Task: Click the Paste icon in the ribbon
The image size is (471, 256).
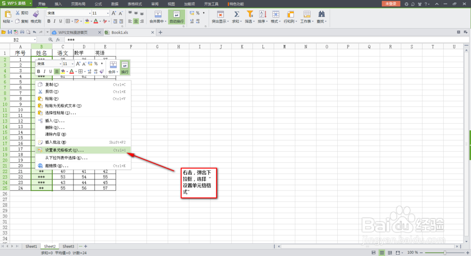Action: 8,14
